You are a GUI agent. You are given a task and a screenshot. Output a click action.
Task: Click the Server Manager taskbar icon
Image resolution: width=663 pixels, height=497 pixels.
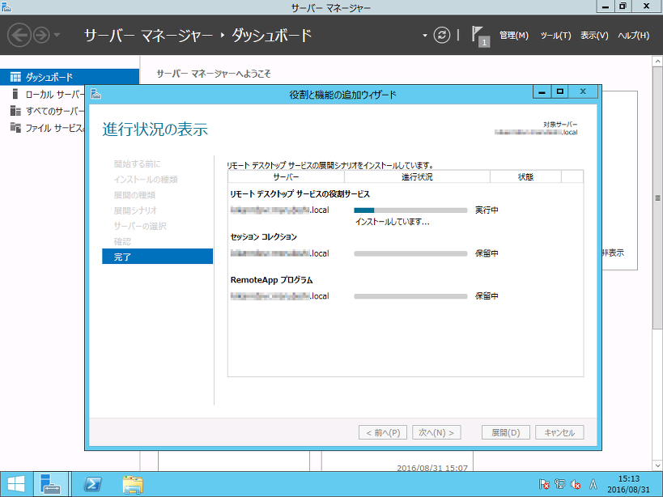[x=51, y=483]
